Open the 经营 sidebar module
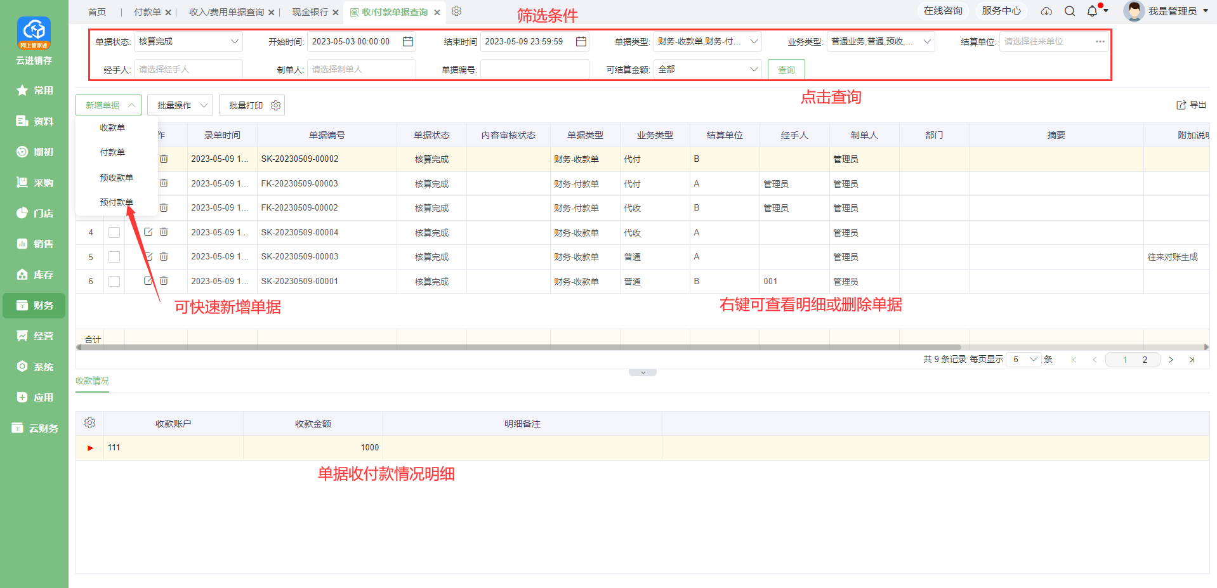Screen dimensions: 1217x588 (34, 336)
